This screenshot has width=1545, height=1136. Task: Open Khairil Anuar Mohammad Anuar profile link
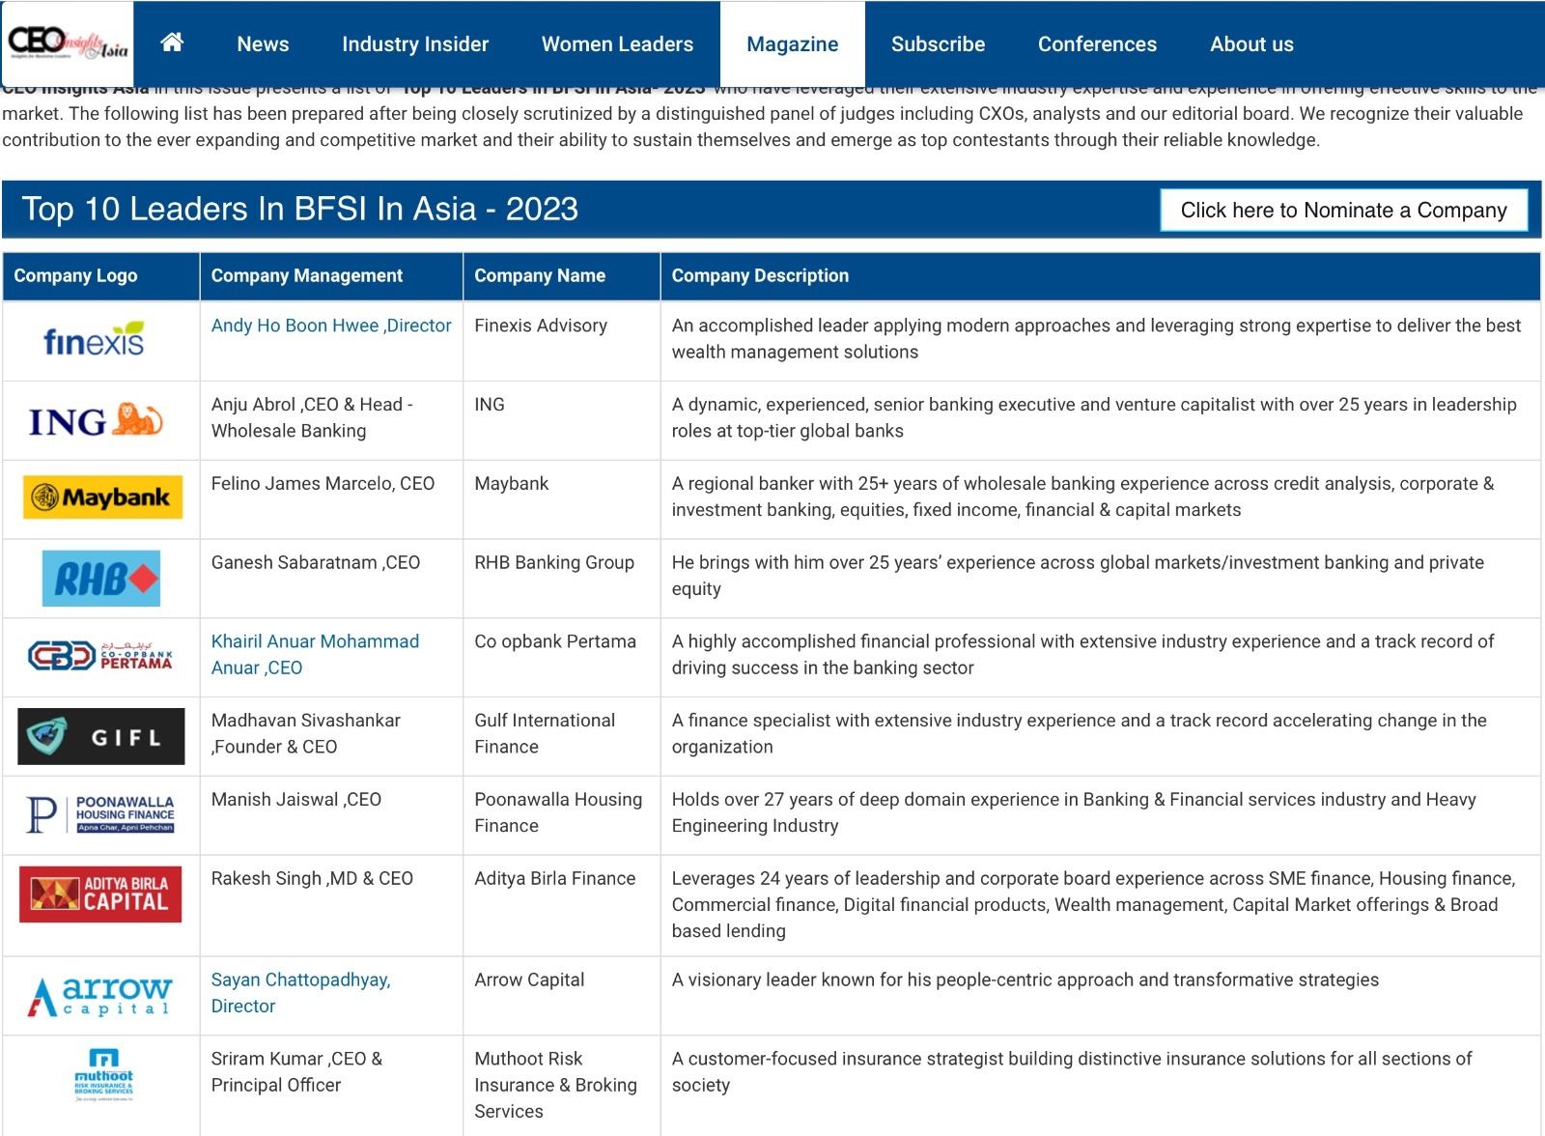point(315,654)
